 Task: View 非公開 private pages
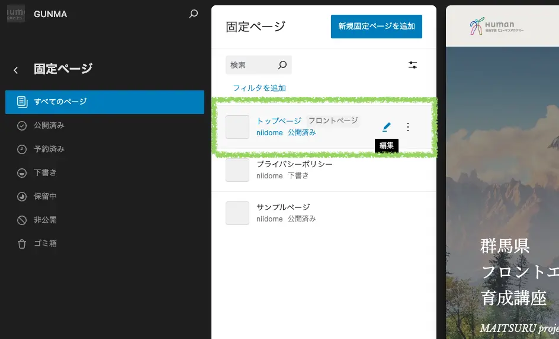(x=45, y=220)
